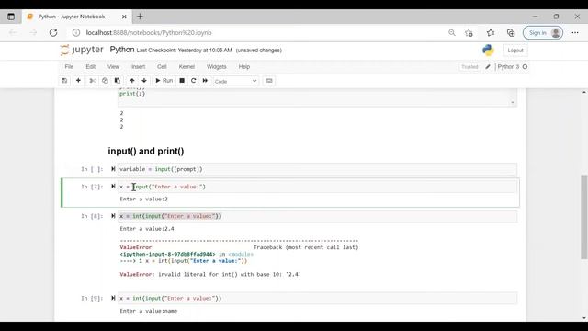Run cell In [7] with its run icon
The image size is (588, 331).
113,187
